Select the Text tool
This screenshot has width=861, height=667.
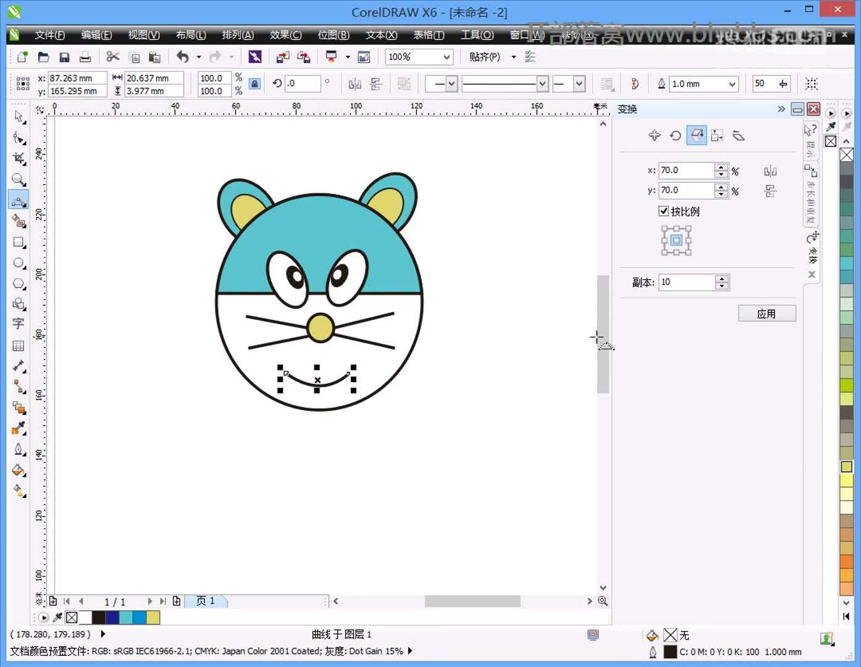point(19,324)
